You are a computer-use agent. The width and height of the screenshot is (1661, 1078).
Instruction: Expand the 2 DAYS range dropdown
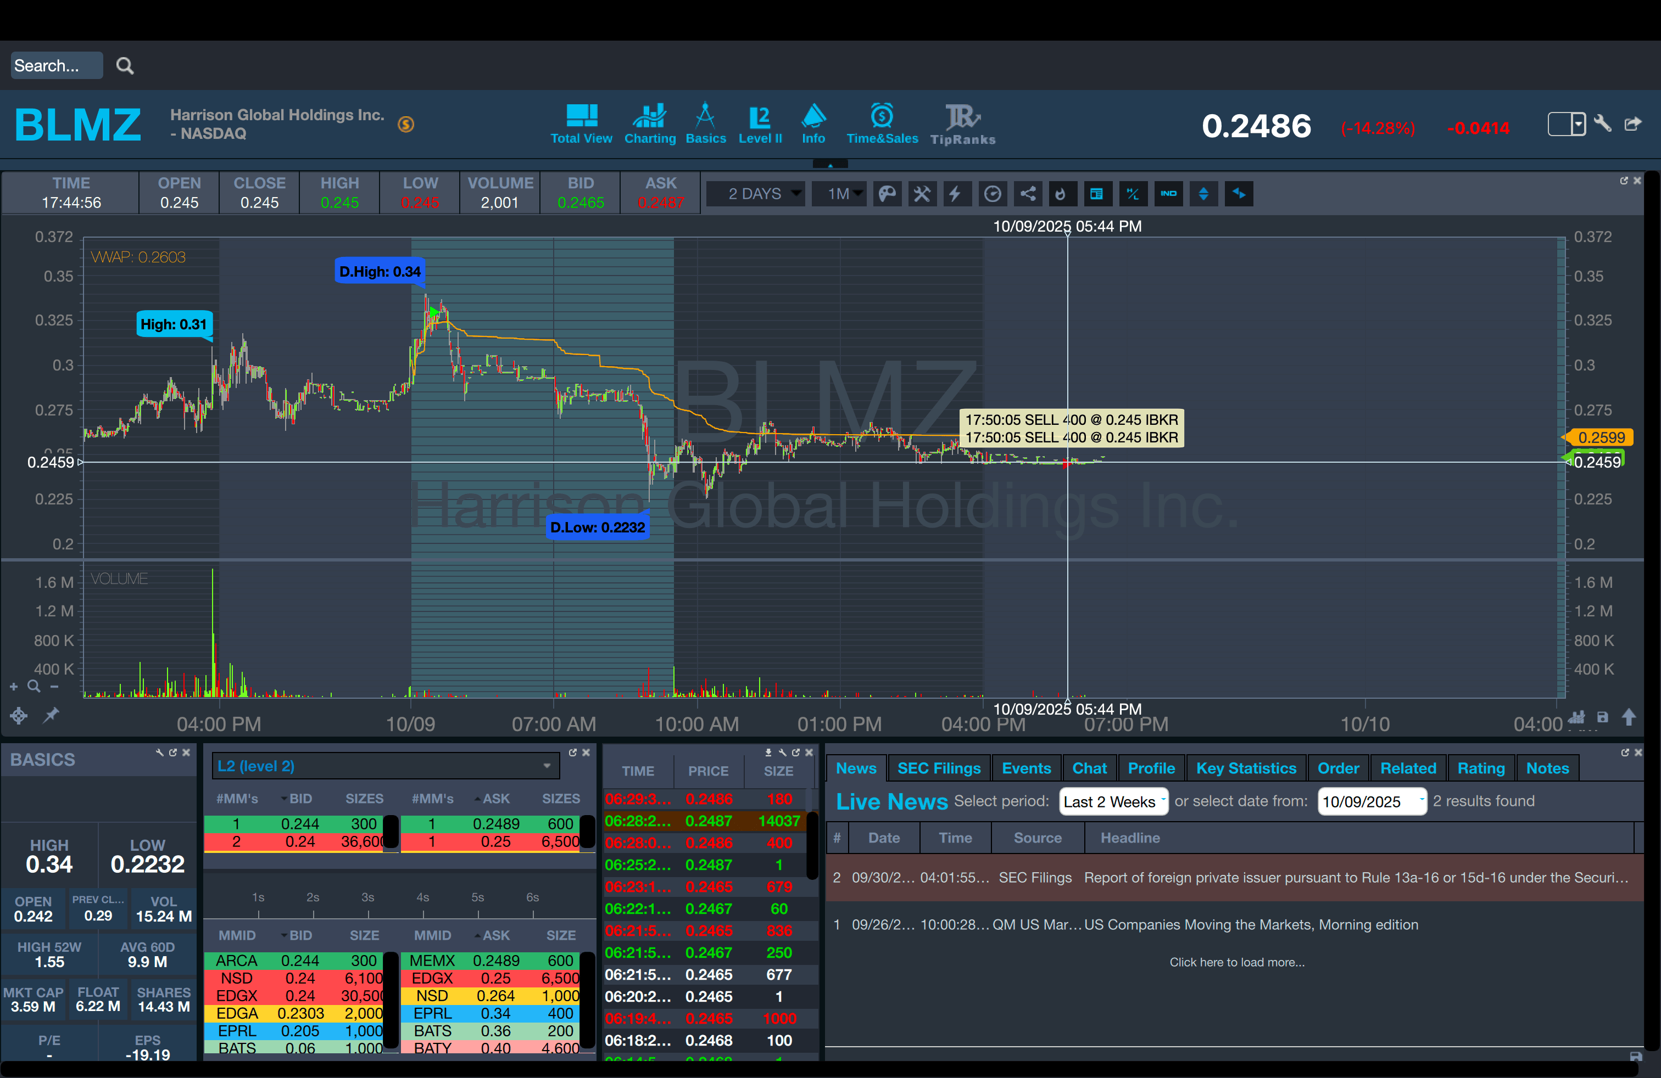756,194
